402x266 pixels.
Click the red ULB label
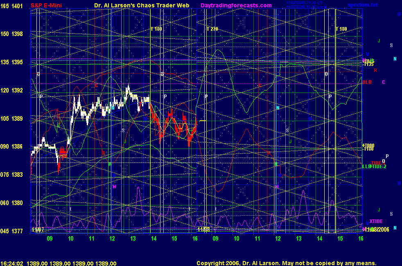(367, 82)
